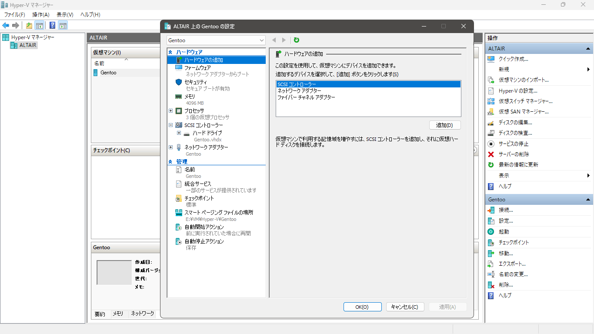Switch to the 要約 tab
This screenshot has width=594, height=334.
tap(100, 314)
